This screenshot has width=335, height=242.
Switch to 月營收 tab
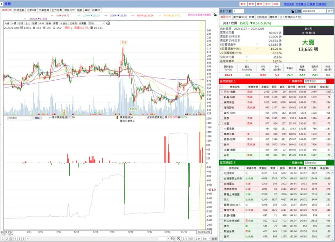(x=96, y=10)
